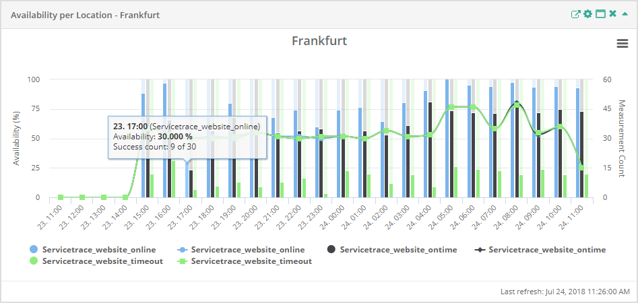Click the line marker at 24. 10:00

[560, 127]
